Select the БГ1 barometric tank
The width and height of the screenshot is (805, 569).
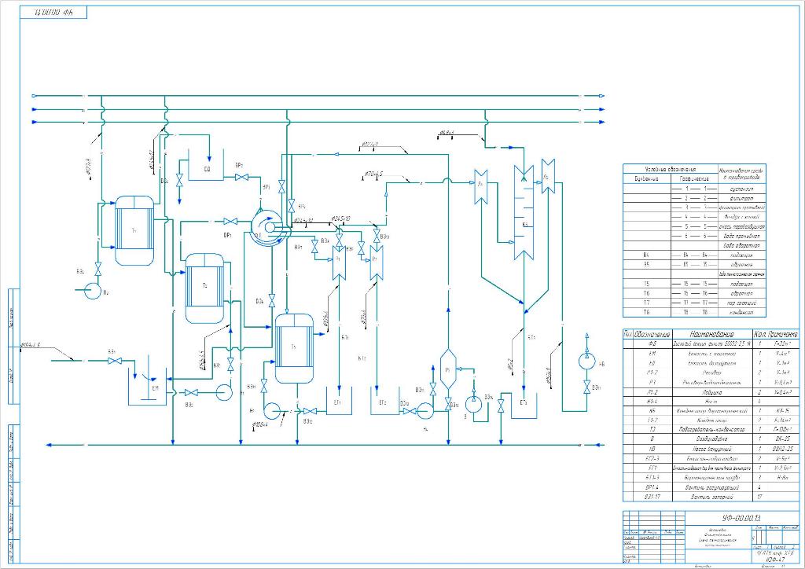click(339, 400)
